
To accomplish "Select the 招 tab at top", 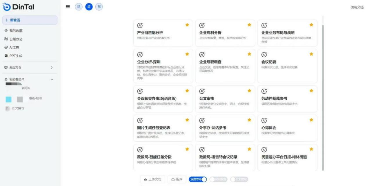I will (x=99, y=7).
